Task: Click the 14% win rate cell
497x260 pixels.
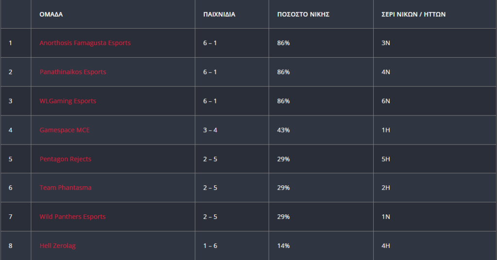Action: pyautogui.click(x=321, y=246)
